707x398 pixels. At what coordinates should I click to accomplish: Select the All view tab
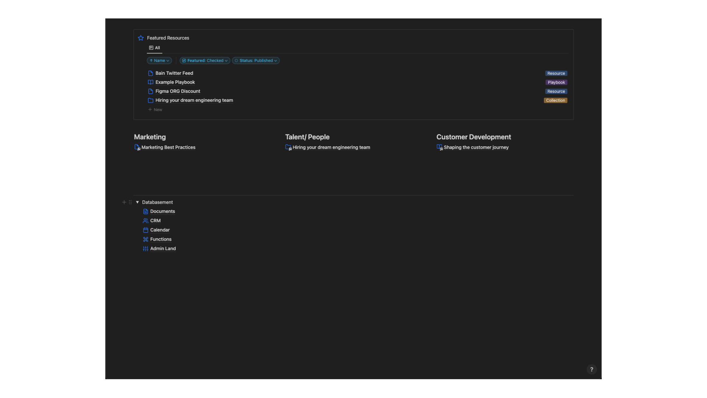point(155,48)
